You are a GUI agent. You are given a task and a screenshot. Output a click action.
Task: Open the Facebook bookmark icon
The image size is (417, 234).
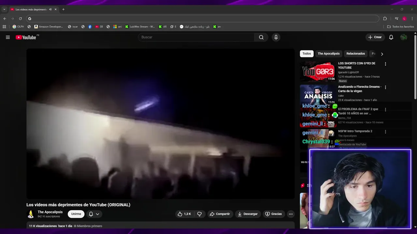click(90, 27)
